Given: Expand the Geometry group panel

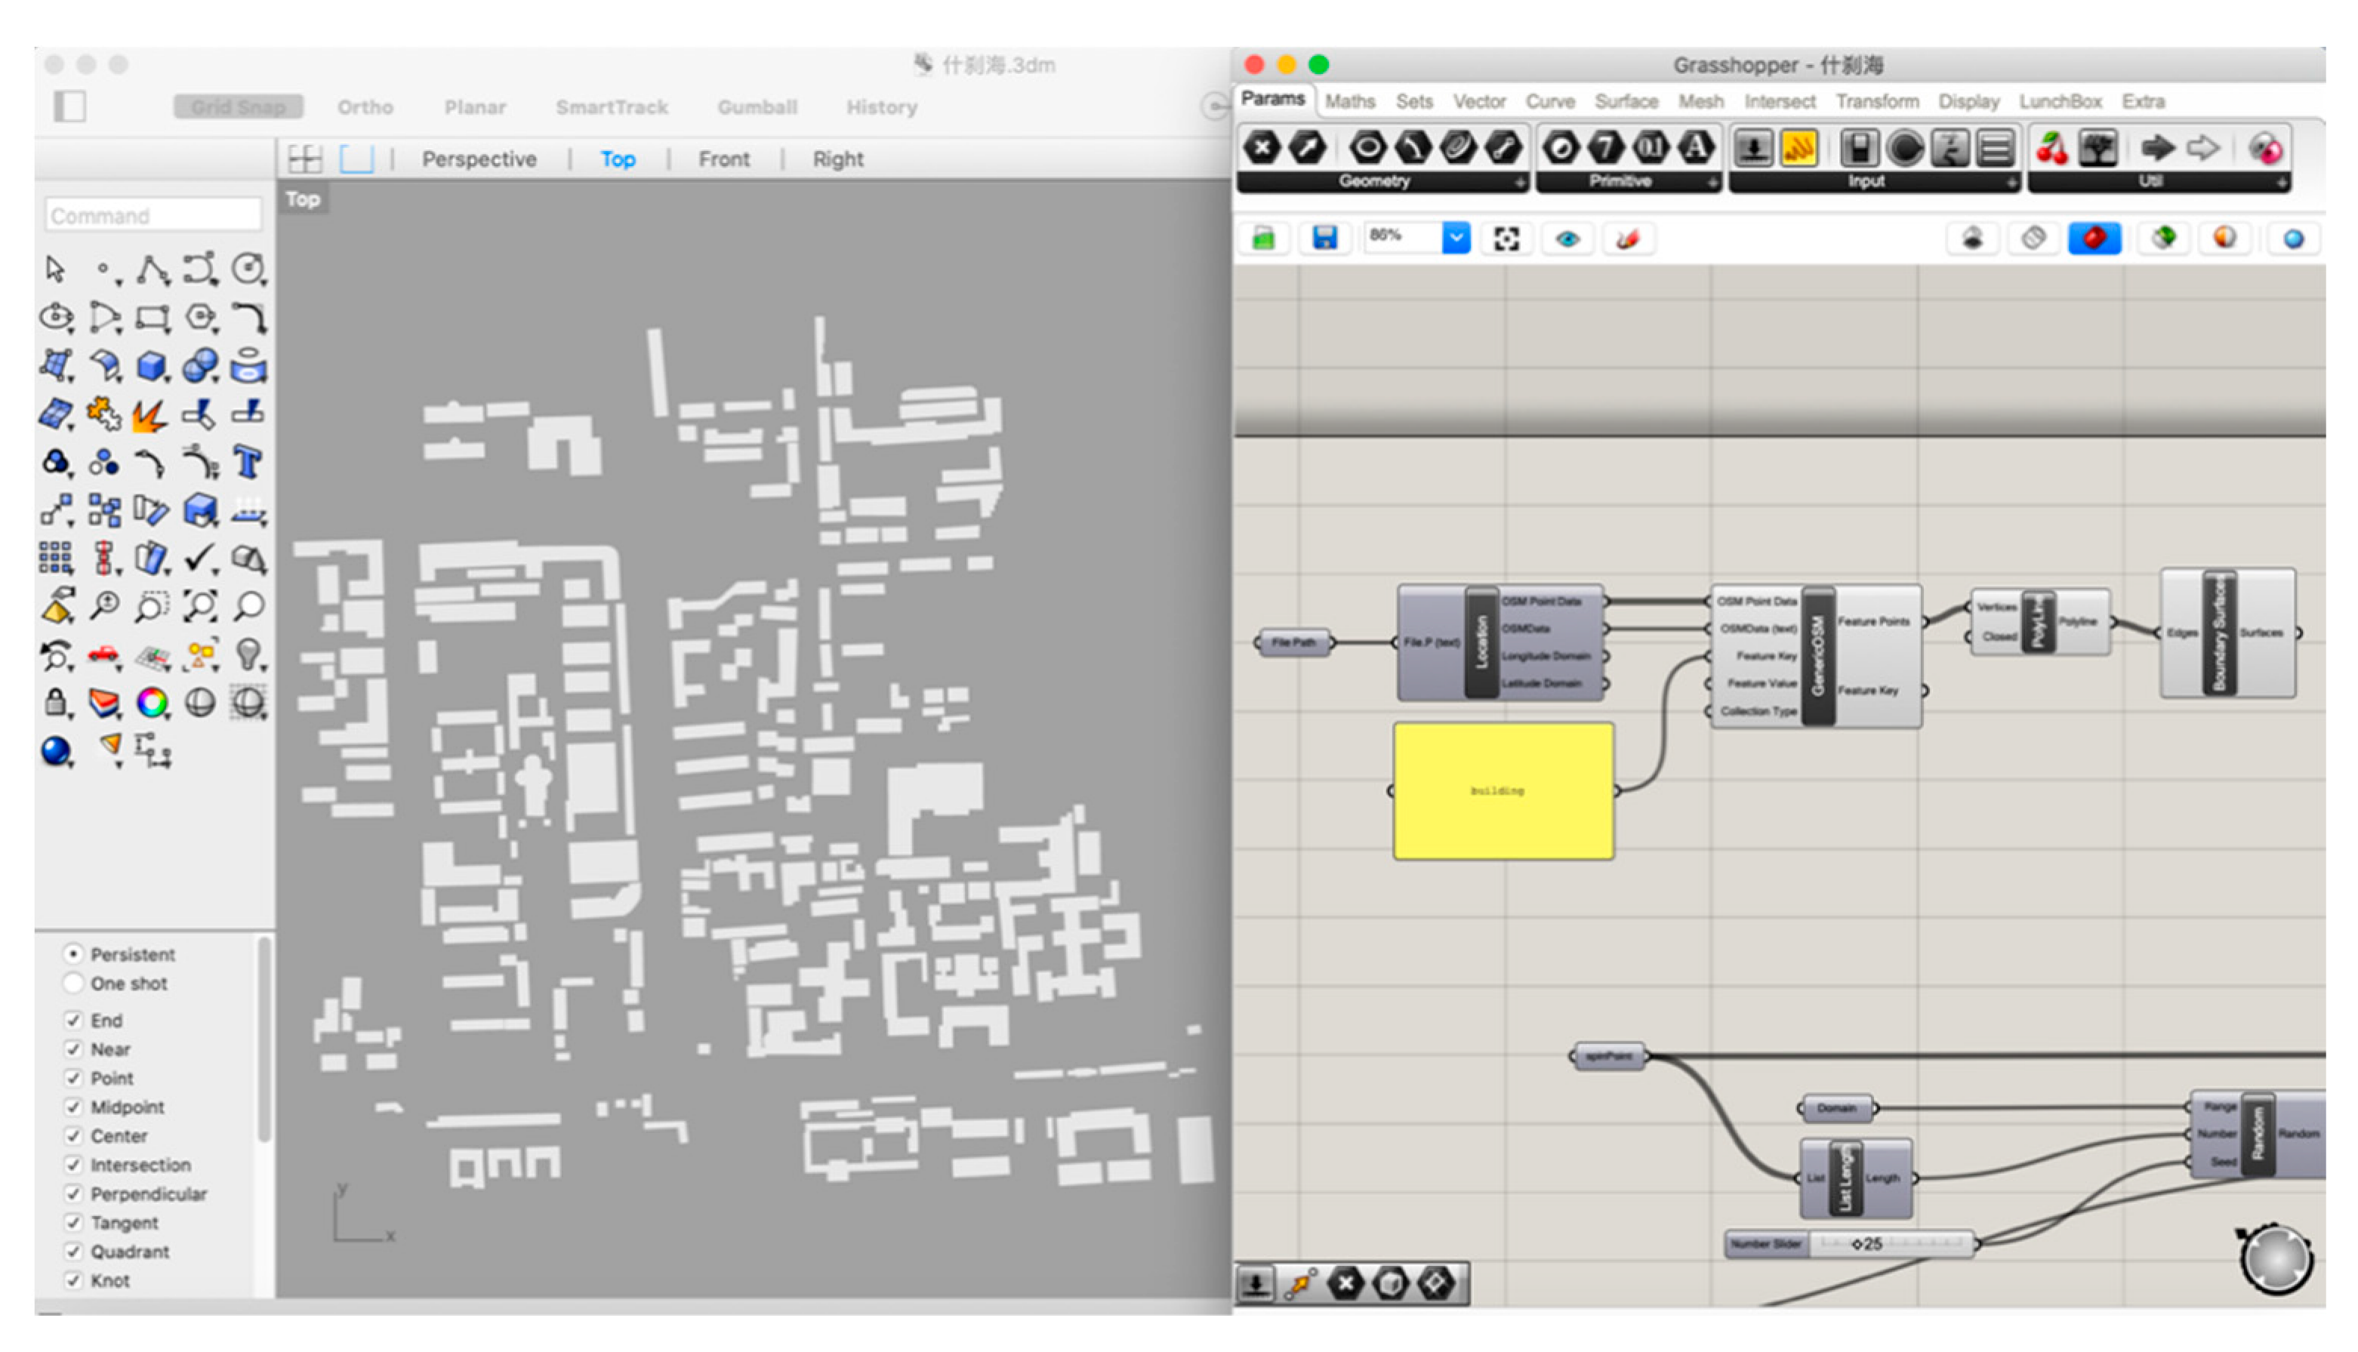Looking at the screenshot, I should click(x=1519, y=183).
